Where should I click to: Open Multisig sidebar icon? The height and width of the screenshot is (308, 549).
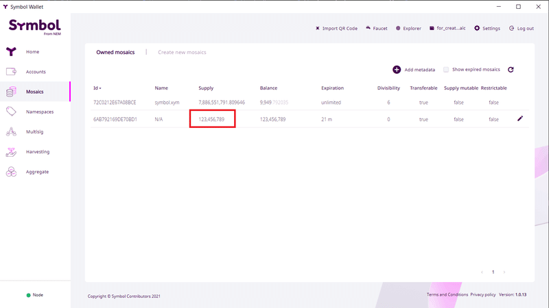(11, 131)
